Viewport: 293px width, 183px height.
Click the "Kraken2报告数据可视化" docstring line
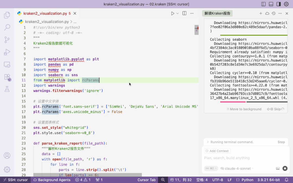[x=53, y=43]
